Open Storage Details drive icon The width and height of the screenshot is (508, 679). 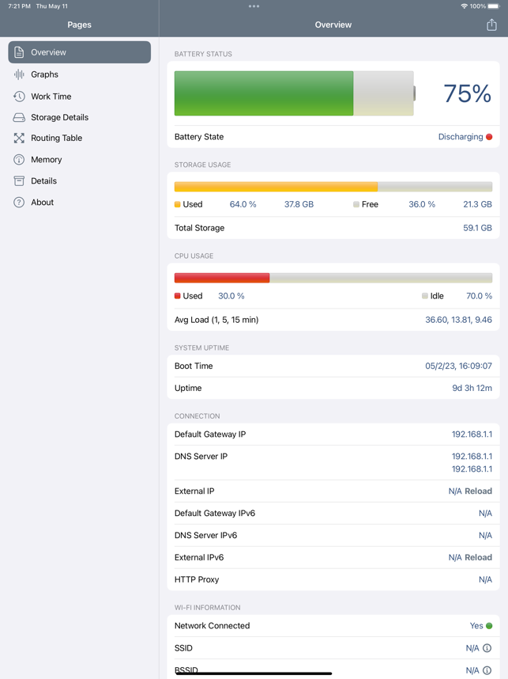coord(19,117)
